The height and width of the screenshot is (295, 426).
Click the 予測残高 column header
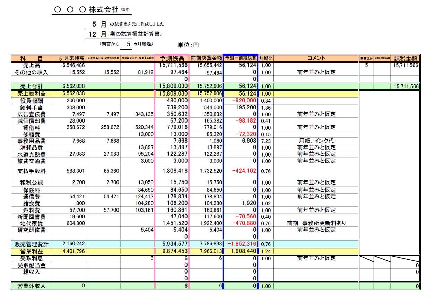[x=172, y=58]
